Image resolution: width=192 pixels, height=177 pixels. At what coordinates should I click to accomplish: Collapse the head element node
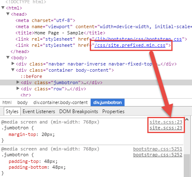(x=8, y=14)
